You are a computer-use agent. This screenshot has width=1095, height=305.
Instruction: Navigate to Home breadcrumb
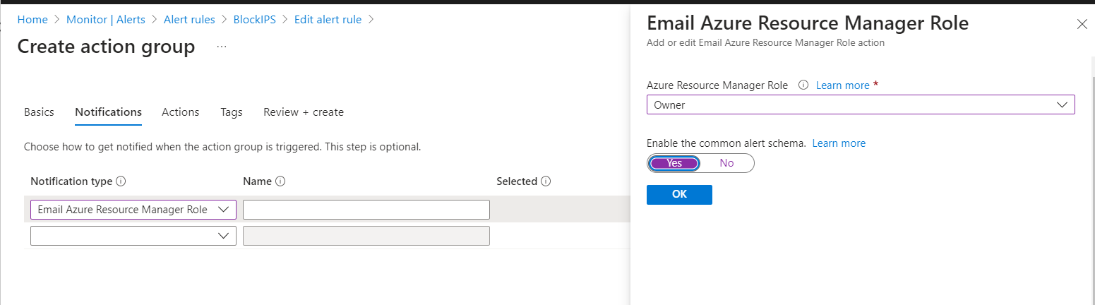[x=32, y=19]
